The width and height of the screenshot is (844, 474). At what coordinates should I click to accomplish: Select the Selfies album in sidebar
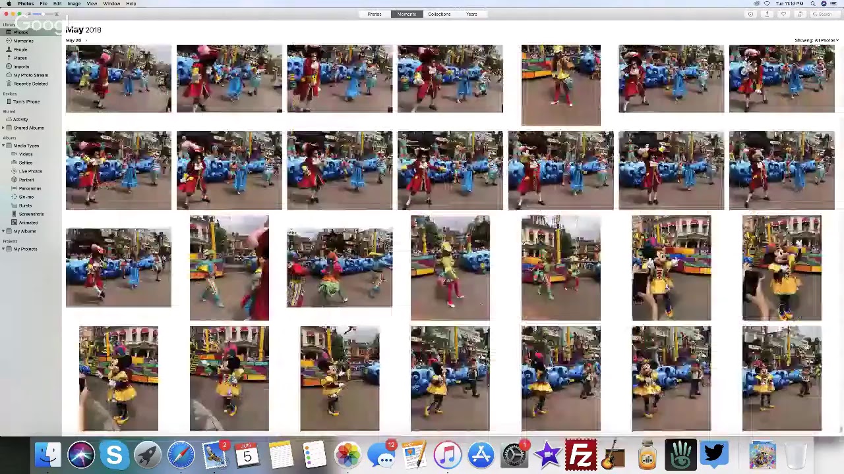tap(26, 163)
